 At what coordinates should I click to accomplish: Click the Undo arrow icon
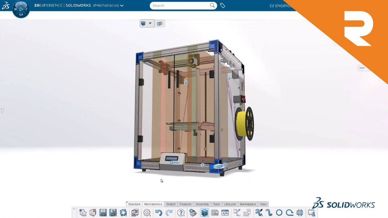pos(158,213)
